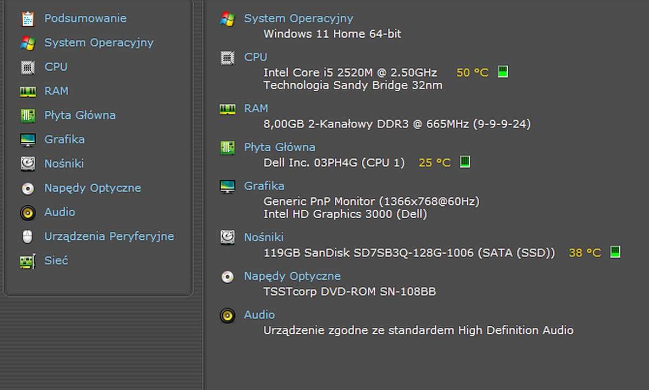Click the text Windows 11 Home 64-bit
Image resolution: width=649 pixels, height=390 pixels.
point(332,33)
